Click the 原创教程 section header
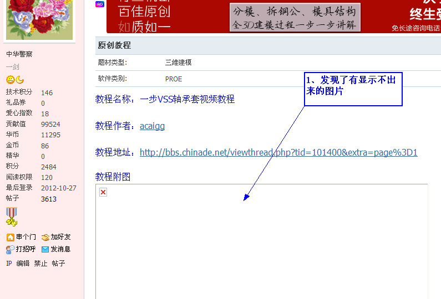Screen dimensions: 441x299 tap(114, 45)
